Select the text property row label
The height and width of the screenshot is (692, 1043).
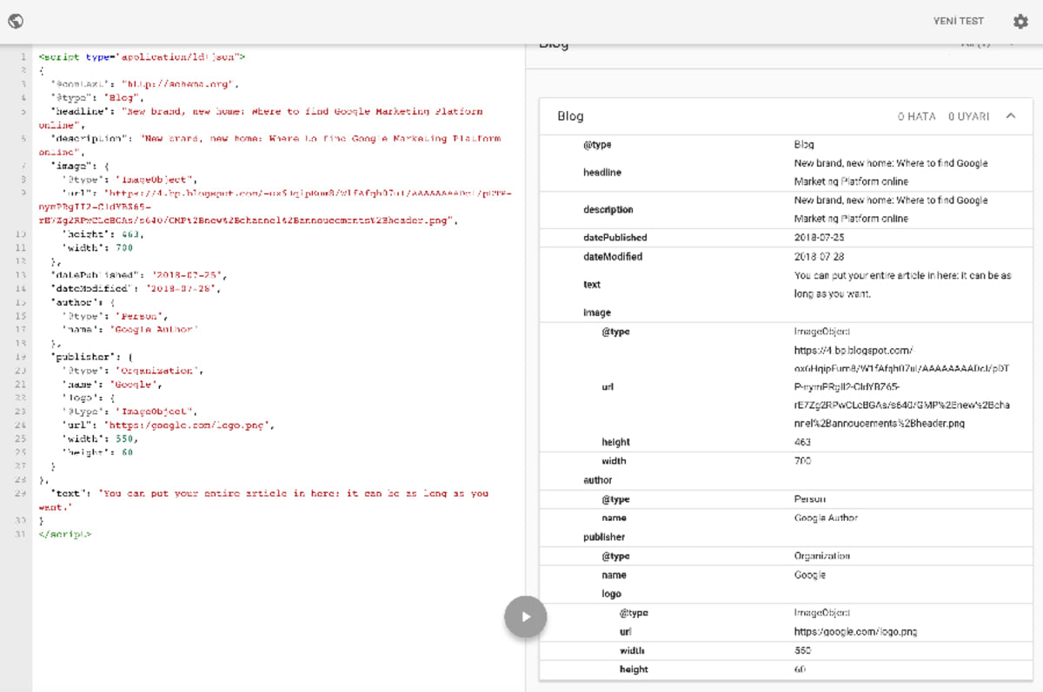tap(591, 284)
